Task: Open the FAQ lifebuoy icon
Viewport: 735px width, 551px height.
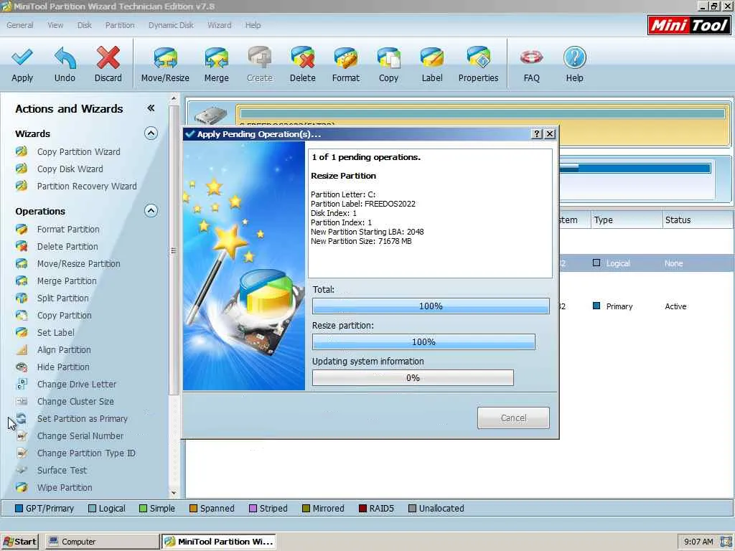Action: click(x=531, y=57)
